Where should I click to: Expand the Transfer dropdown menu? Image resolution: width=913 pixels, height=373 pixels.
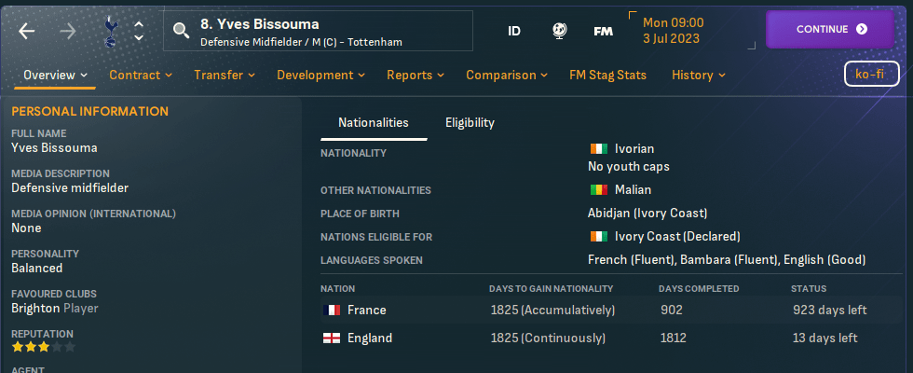click(x=225, y=75)
